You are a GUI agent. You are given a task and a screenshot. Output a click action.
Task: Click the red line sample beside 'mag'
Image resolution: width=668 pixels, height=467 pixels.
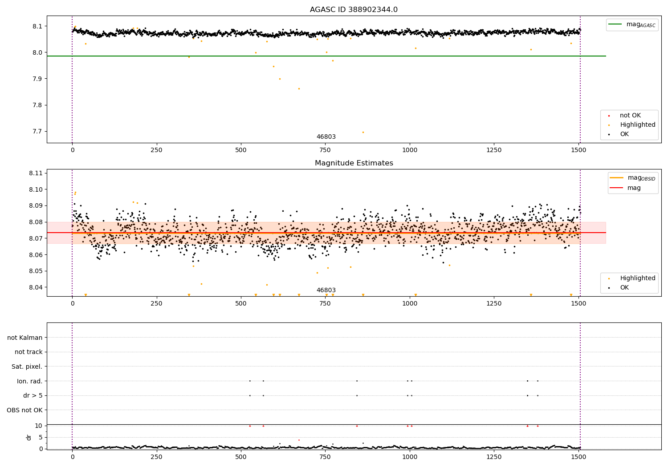(616, 188)
